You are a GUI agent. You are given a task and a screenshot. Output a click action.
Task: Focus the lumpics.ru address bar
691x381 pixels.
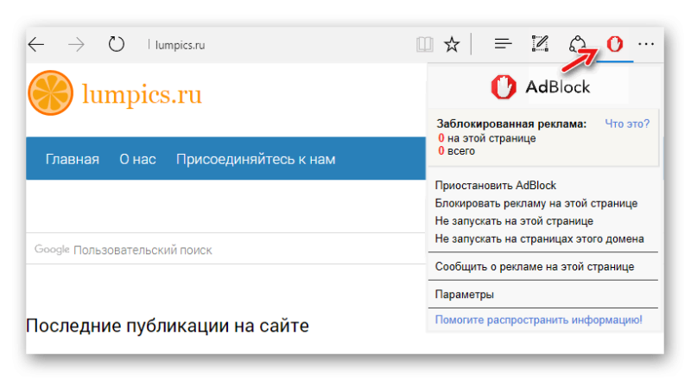click(180, 45)
